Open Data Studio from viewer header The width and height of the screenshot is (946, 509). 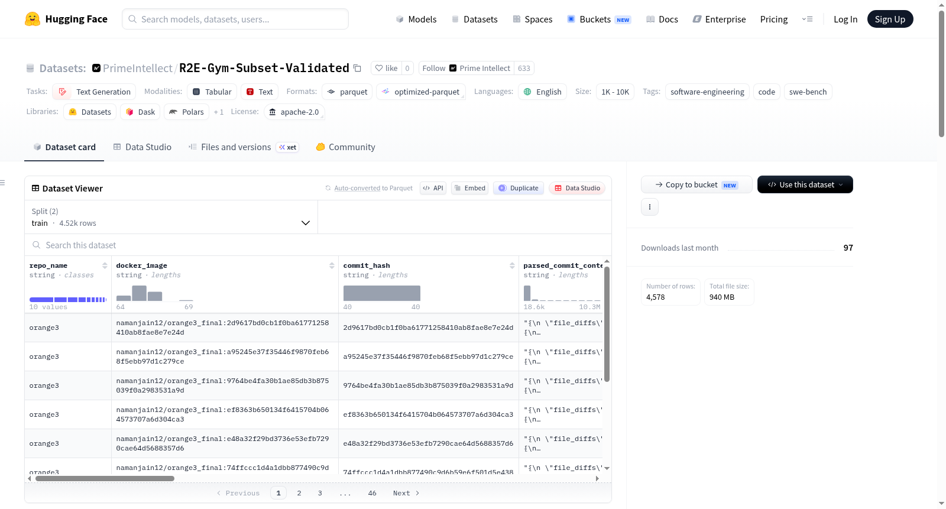pyautogui.click(x=577, y=188)
